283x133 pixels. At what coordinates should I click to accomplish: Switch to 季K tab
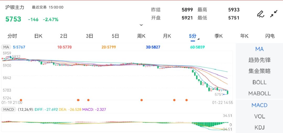coord(219,36)
